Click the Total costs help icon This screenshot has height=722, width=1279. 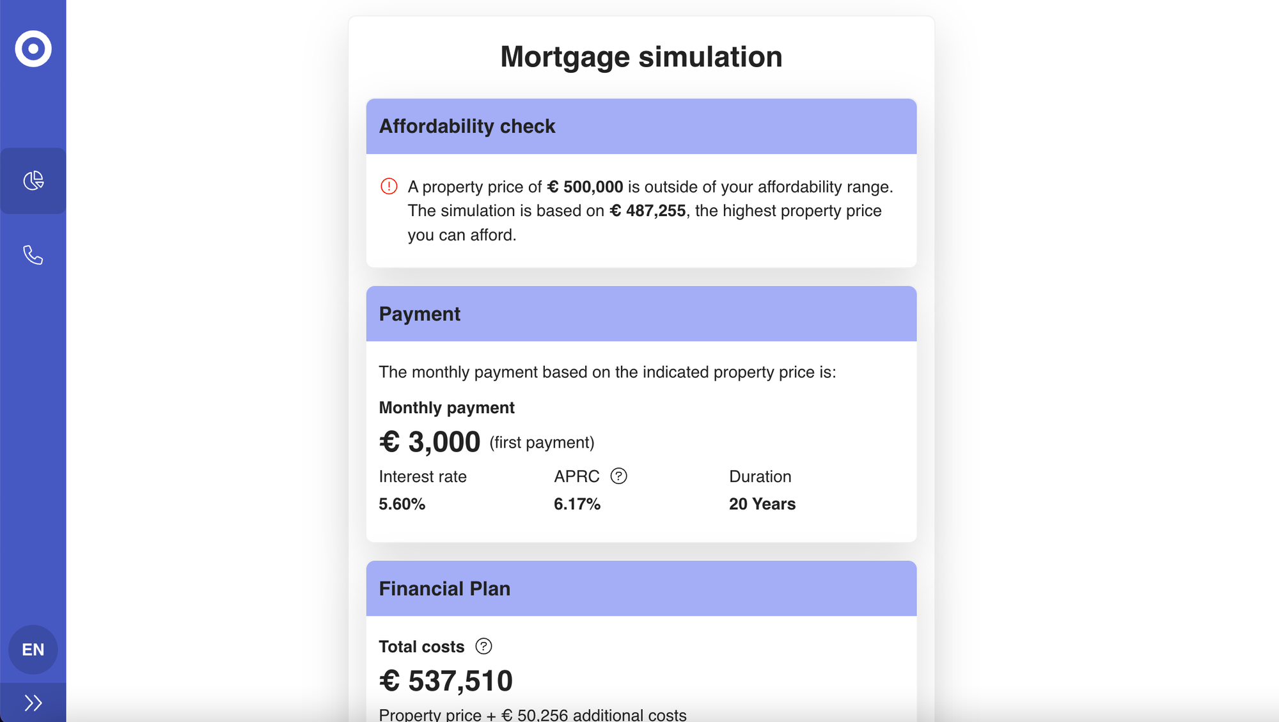pyautogui.click(x=483, y=647)
